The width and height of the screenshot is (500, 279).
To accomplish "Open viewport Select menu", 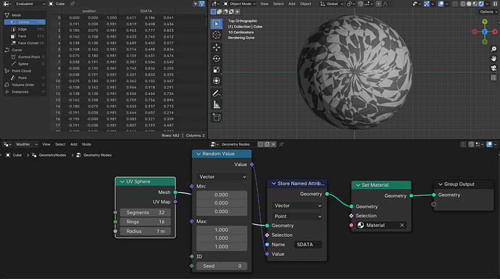I will click(x=278, y=4).
